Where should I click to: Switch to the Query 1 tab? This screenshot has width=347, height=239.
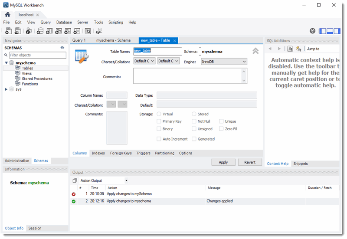[x=79, y=40]
